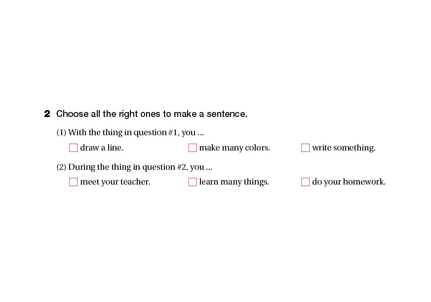Image resolution: width=431 pixels, height=302 pixels.
Task: Click the '(1)' sub-question marker
Action: (61, 132)
